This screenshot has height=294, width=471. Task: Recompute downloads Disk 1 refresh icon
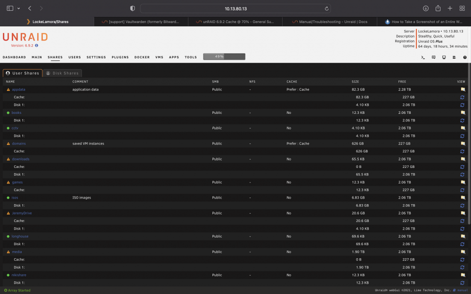click(463, 175)
